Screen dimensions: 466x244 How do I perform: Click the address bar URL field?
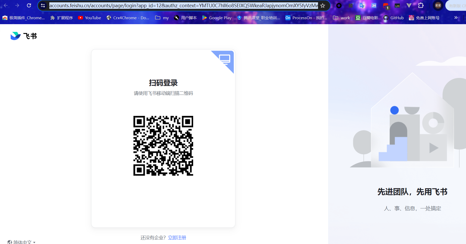click(184, 5)
